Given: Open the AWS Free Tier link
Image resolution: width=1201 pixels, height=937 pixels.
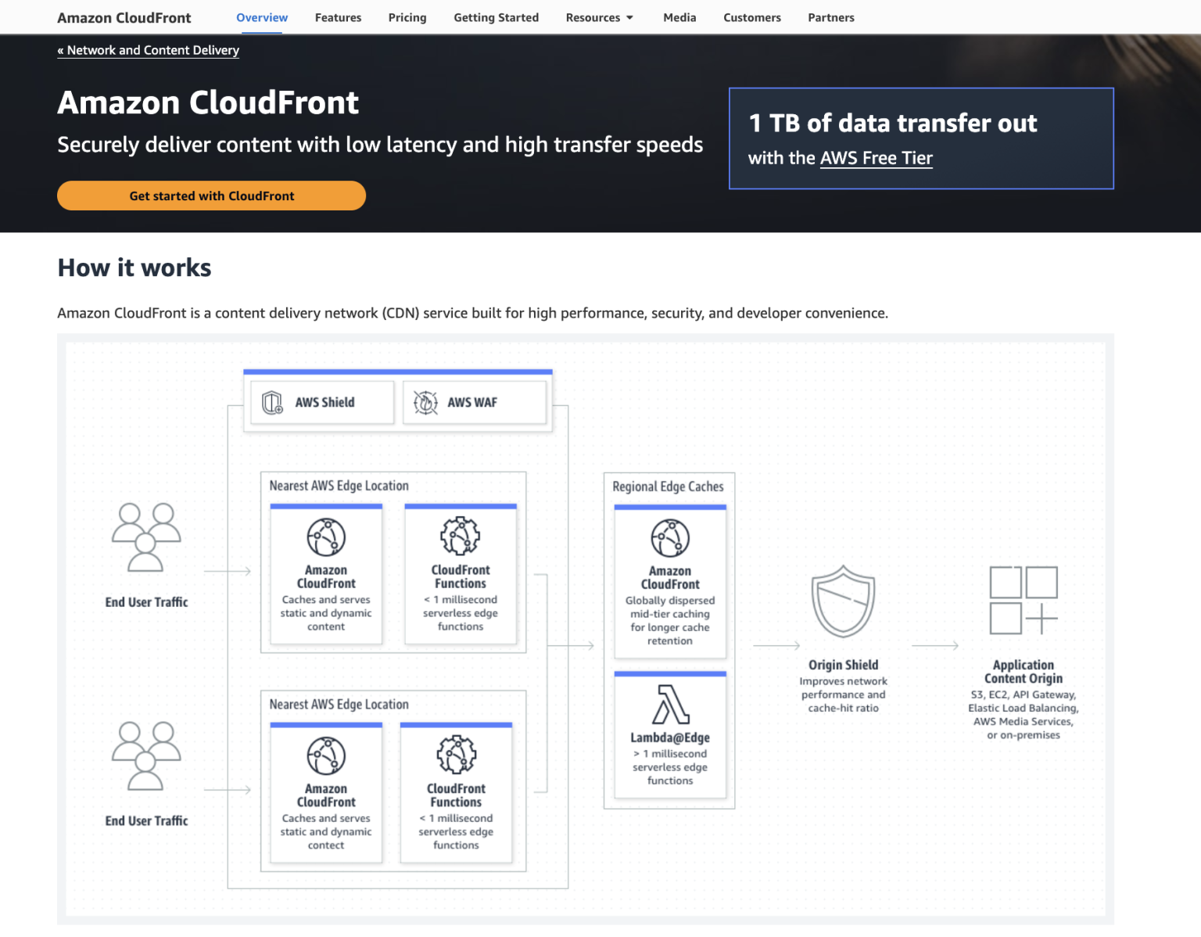Looking at the screenshot, I should pos(876,158).
